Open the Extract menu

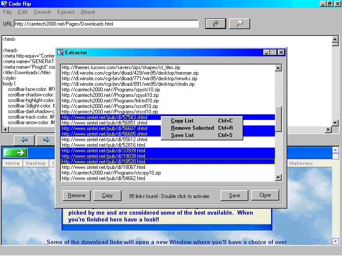tap(66, 12)
